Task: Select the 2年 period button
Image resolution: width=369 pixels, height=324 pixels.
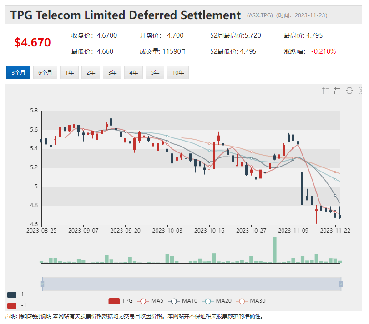Action: [91, 72]
